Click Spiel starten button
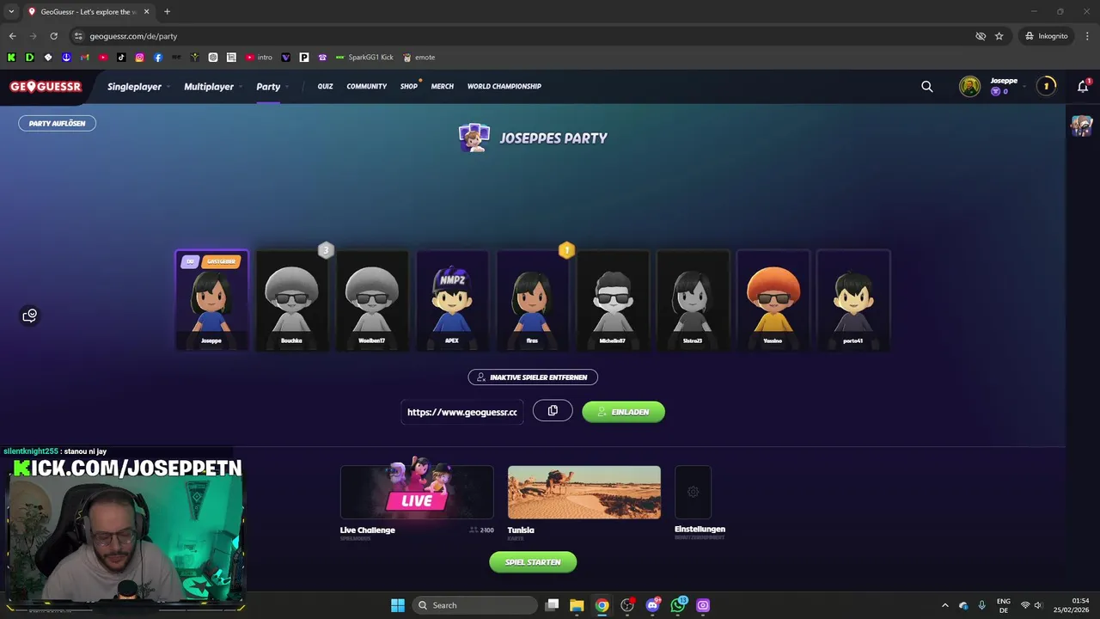Screen dimensions: 1100x619 point(533,561)
